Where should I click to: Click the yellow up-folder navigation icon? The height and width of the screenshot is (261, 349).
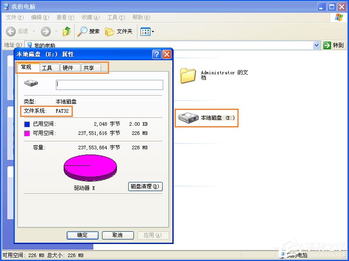click(x=67, y=31)
